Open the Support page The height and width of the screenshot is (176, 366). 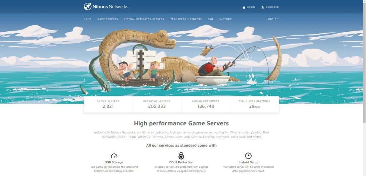click(x=225, y=19)
